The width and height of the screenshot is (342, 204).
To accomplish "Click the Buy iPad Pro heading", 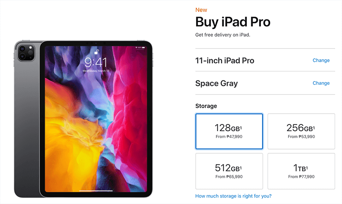I will tap(233, 22).
